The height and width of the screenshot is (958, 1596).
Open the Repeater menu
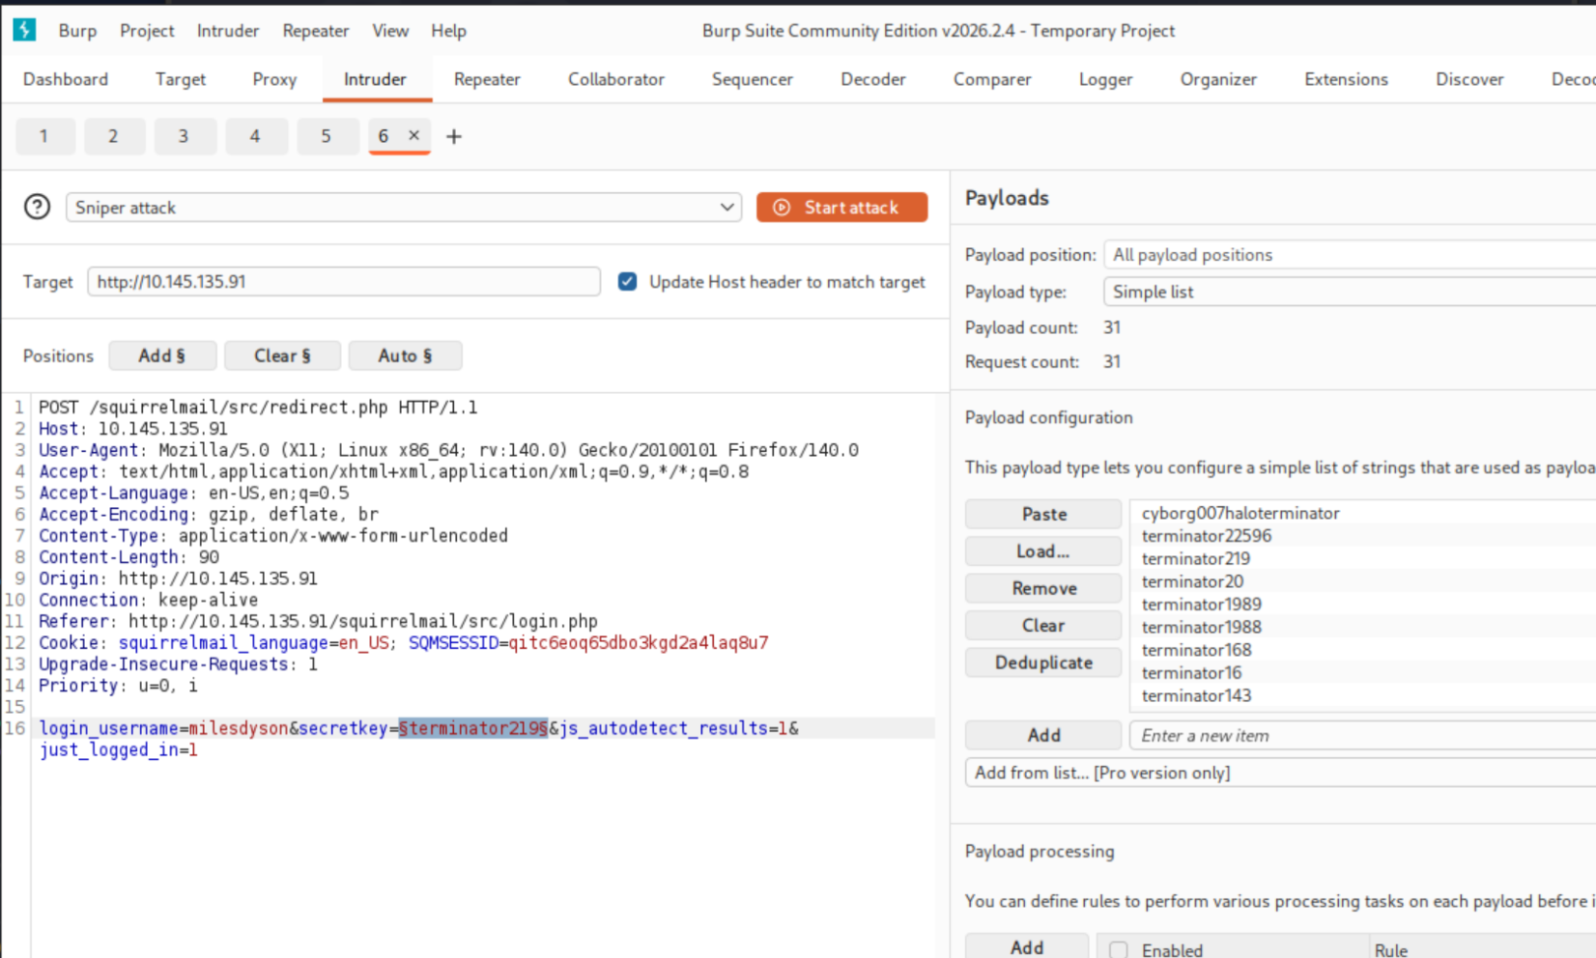pos(316,31)
